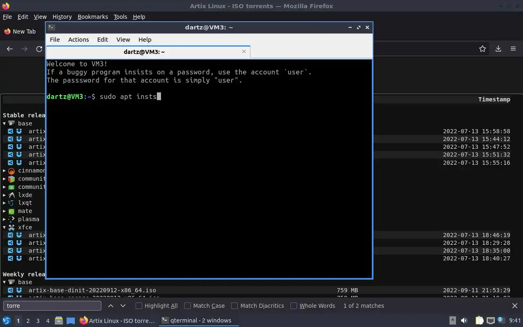Open Firefox downloads panel
The height and width of the screenshot is (327, 523).
click(x=498, y=49)
